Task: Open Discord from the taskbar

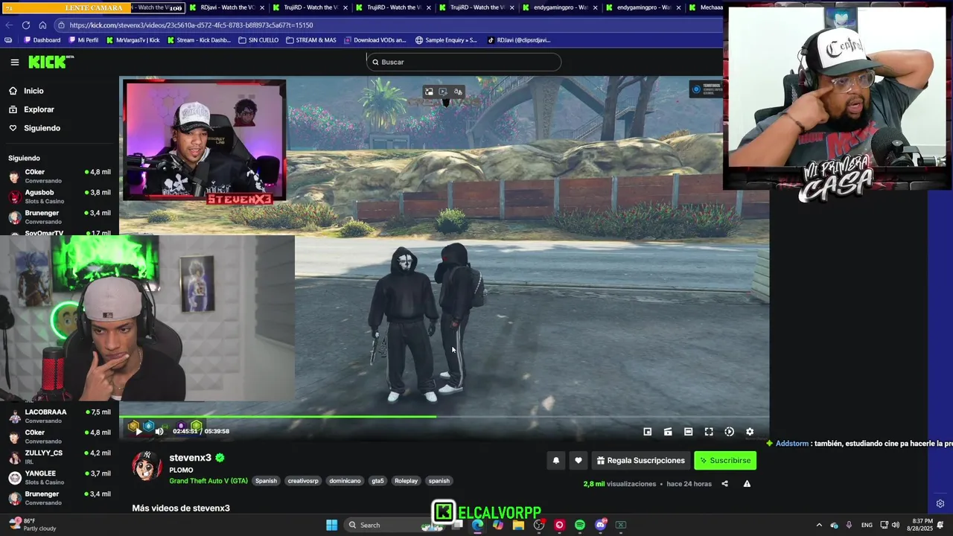Action: (x=601, y=525)
